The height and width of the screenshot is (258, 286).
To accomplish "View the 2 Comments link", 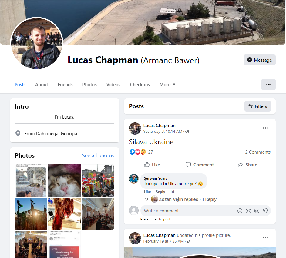I will [258, 152].
